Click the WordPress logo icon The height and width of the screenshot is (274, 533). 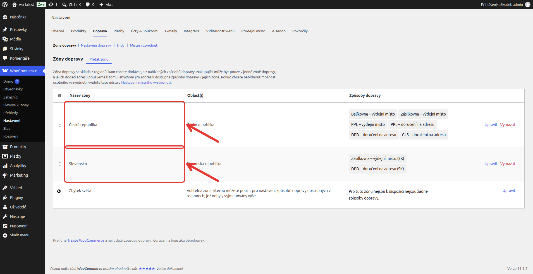5,4
